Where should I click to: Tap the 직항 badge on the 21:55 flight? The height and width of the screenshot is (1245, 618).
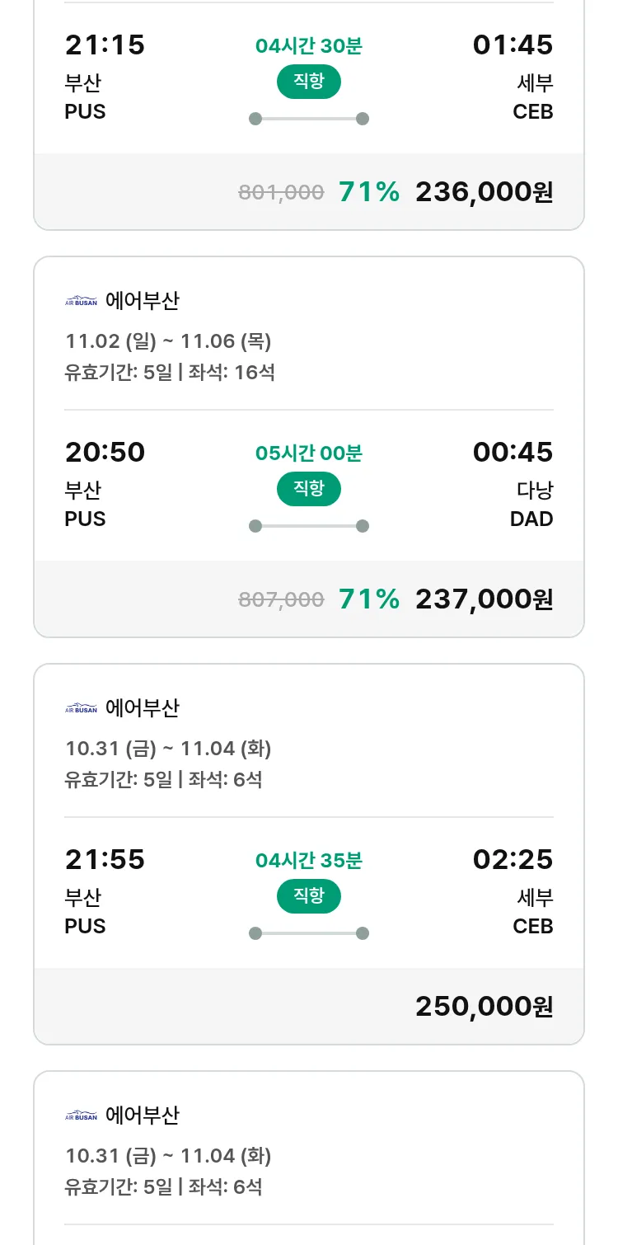[308, 896]
